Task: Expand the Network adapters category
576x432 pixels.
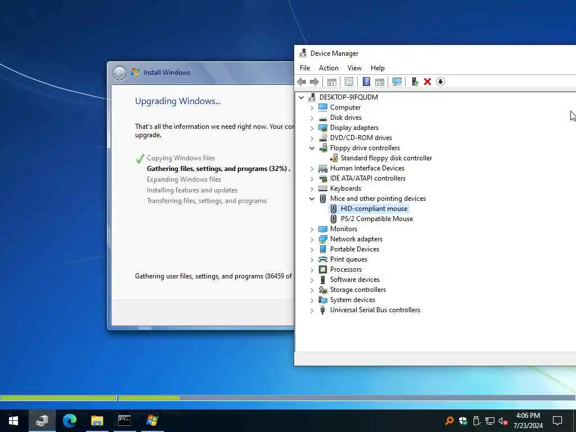Action: pos(312,240)
